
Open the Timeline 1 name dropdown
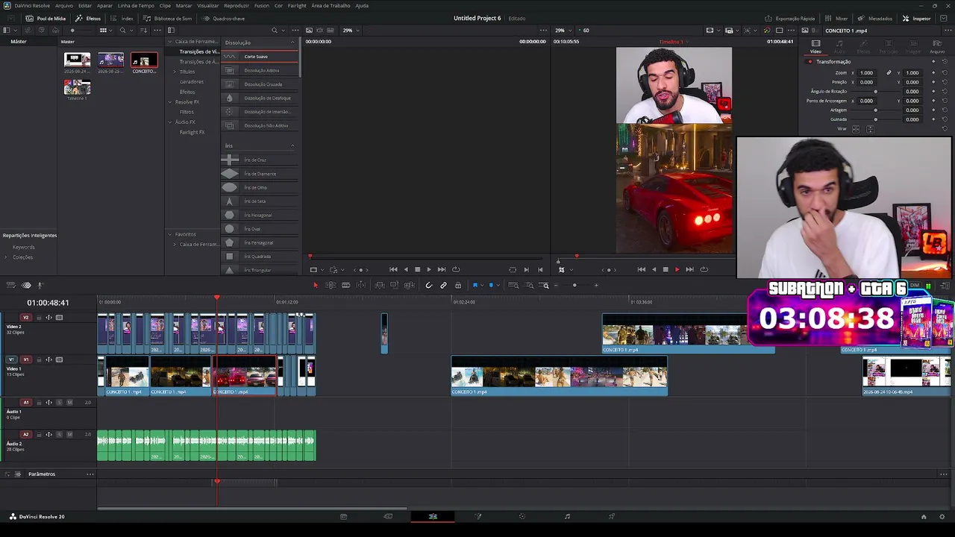click(x=674, y=42)
